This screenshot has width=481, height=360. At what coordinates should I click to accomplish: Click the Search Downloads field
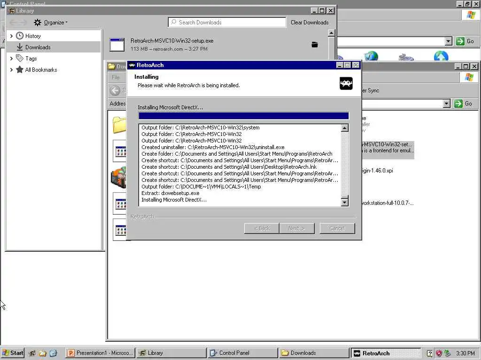coord(227,22)
